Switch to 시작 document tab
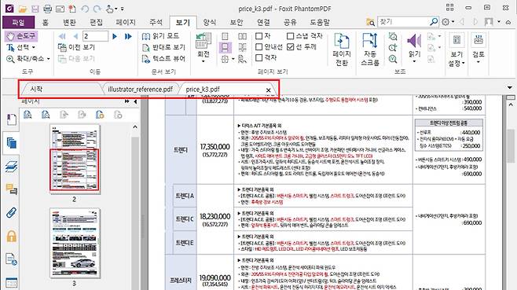Image resolution: width=517 pixels, height=290 pixels. 36,89
